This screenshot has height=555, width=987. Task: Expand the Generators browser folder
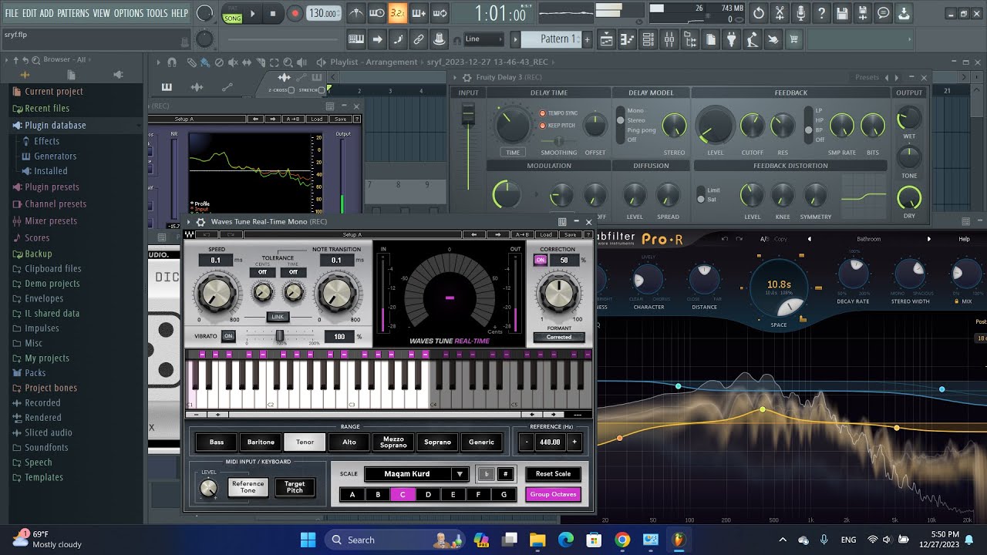tap(55, 156)
